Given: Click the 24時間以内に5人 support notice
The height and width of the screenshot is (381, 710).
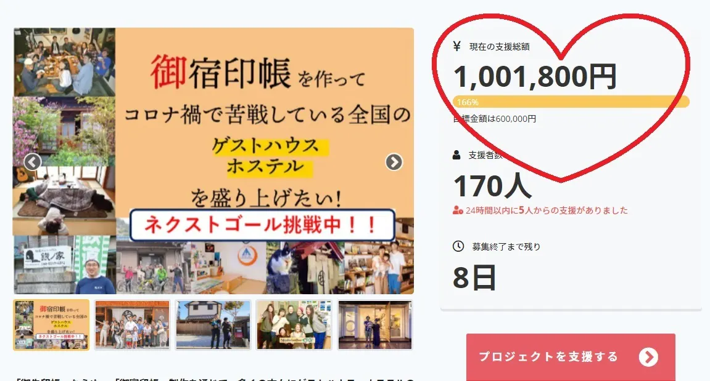Looking at the screenshot, I should click(547, 210).
